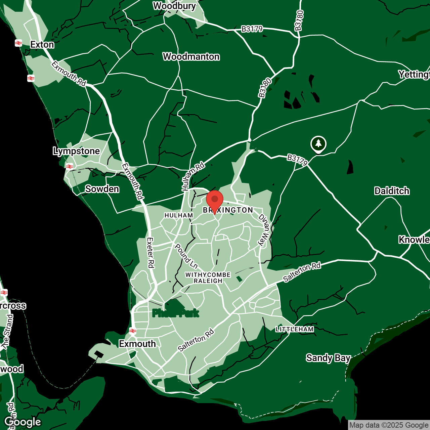The height and width of the screenshot is (430, 430).
Task: Open the Google logo
Action: 23,422
